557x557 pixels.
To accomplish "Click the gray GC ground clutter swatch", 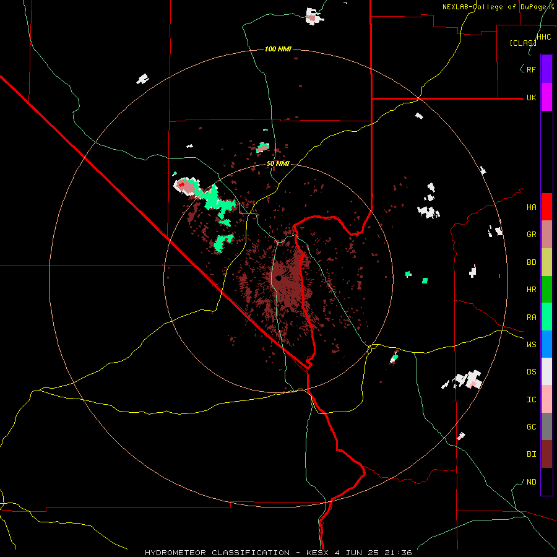I will coord(546,426).
